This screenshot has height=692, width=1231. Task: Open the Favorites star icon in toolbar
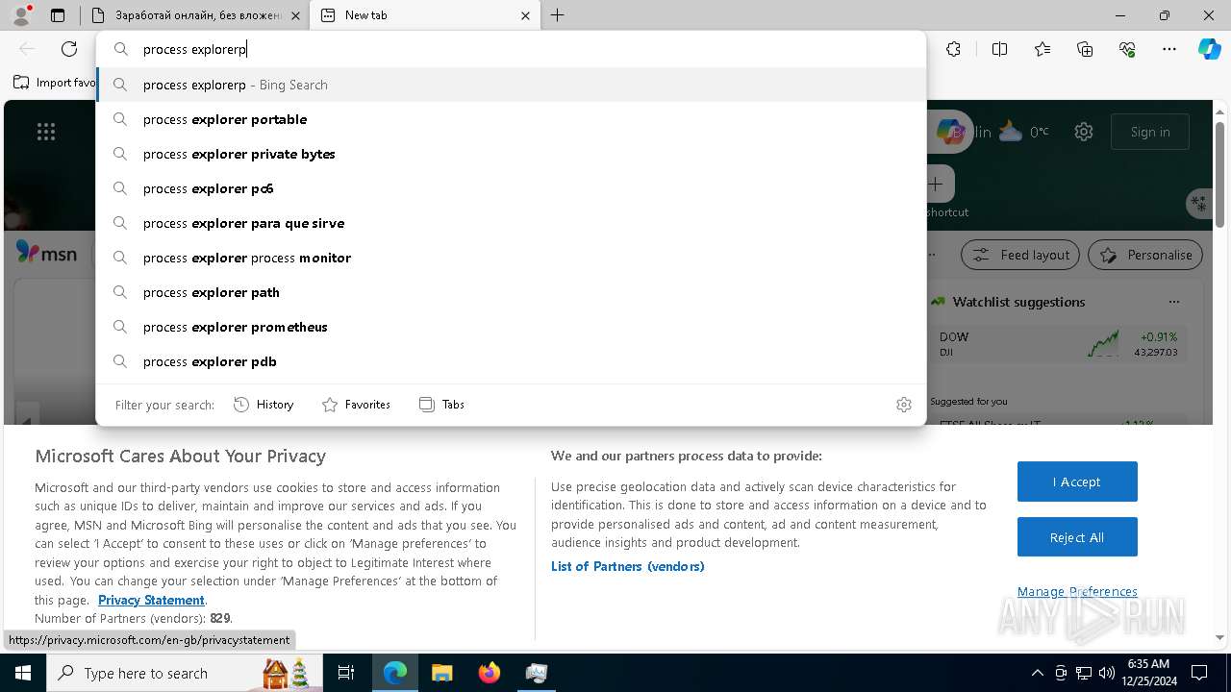pyautogui.click(x=1043, y=49)
